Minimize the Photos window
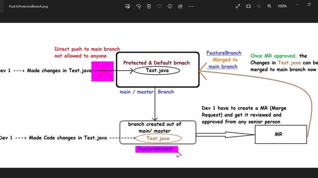Viewport: 318px width, 178px height. (297, 4)
